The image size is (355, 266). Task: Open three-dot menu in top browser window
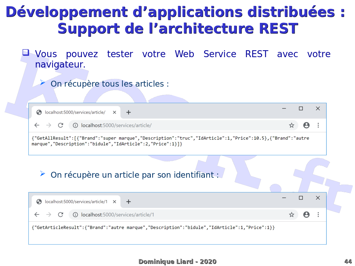(x=318, y=125)
